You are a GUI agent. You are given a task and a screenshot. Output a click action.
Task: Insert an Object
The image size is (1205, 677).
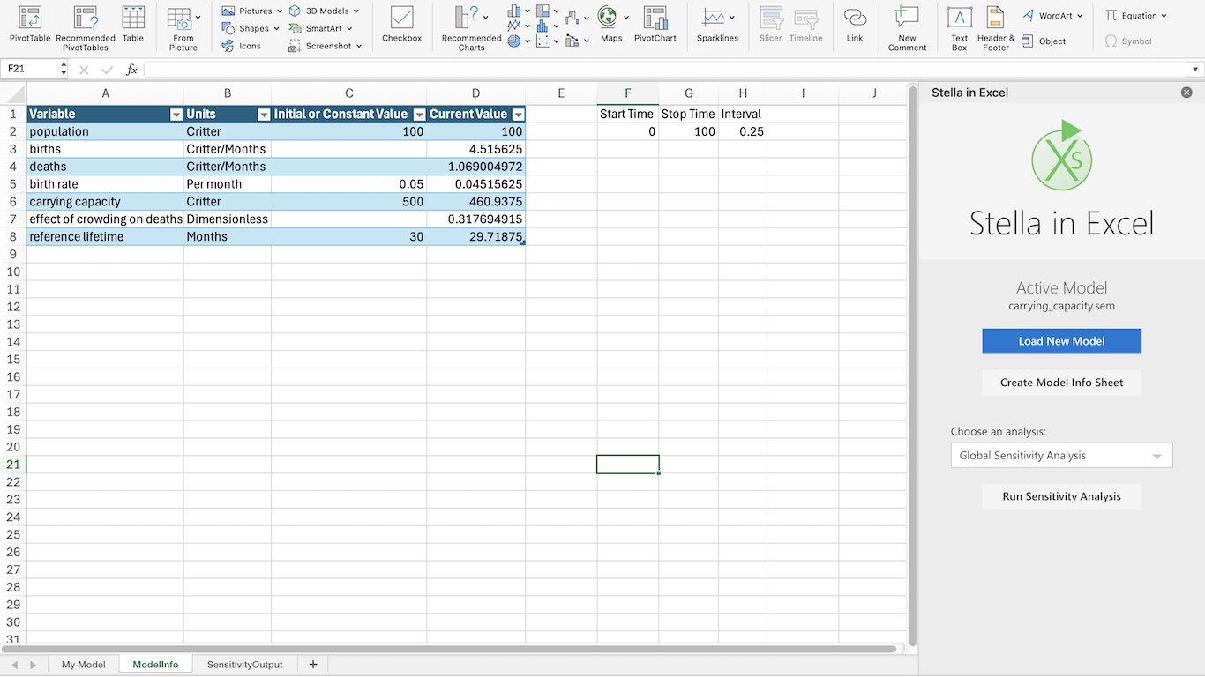pos(1044,41)
